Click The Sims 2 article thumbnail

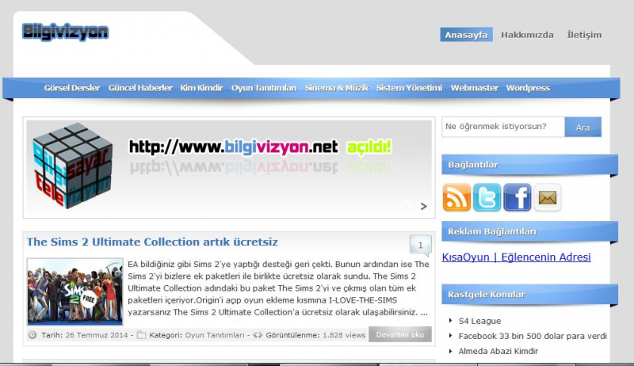click(74, 292)
